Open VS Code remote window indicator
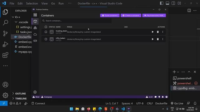Viewport: 200px width, 112px height. coord(4,103)
